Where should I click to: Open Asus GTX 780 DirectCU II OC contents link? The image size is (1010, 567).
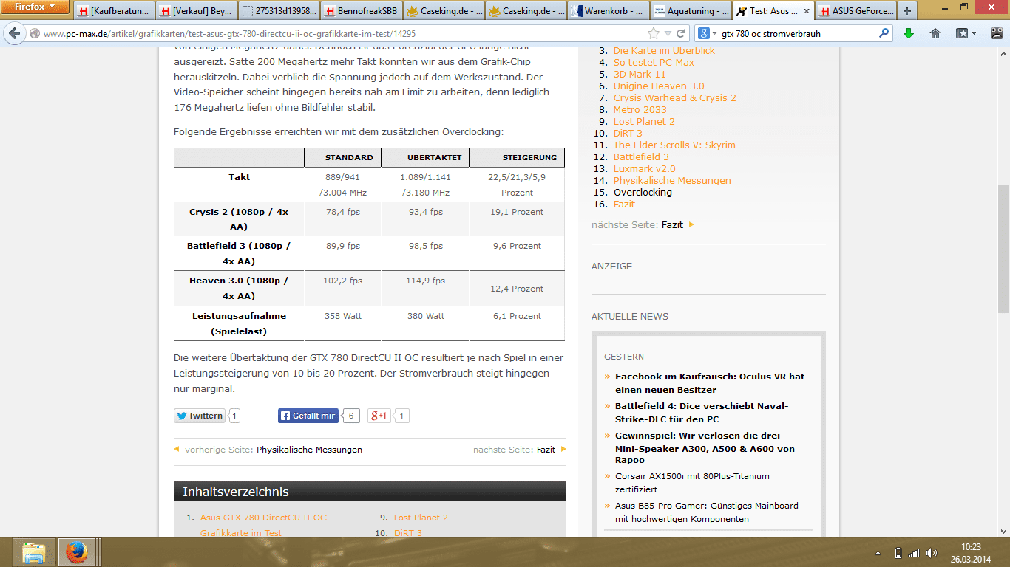263,525
